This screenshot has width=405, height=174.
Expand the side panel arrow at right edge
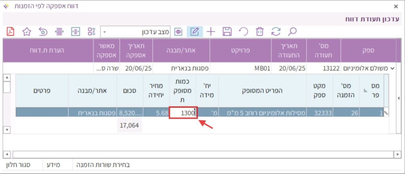coord(399,97)
